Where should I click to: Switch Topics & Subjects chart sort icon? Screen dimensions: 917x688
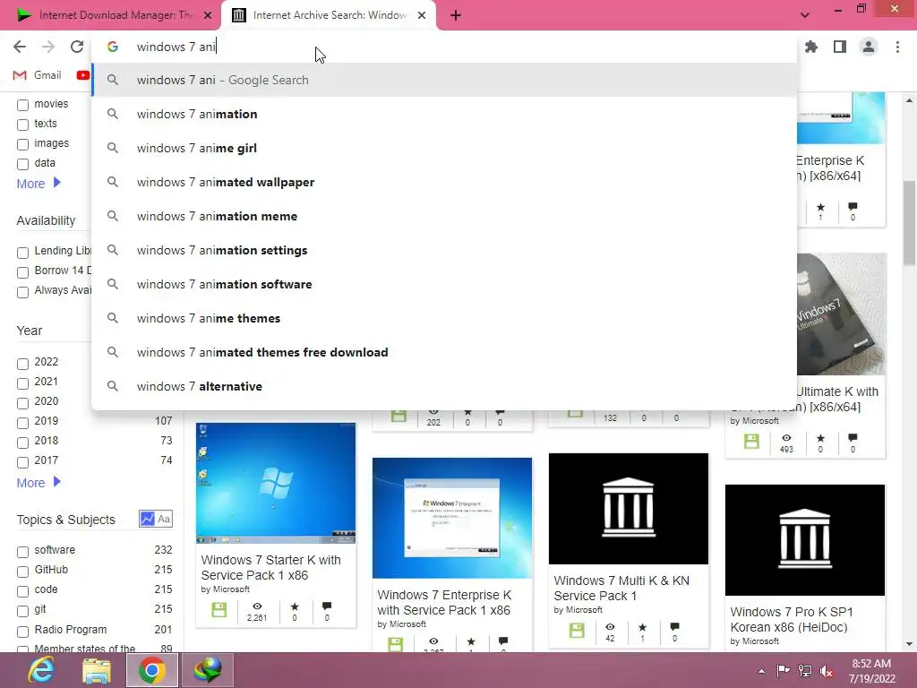147,519
